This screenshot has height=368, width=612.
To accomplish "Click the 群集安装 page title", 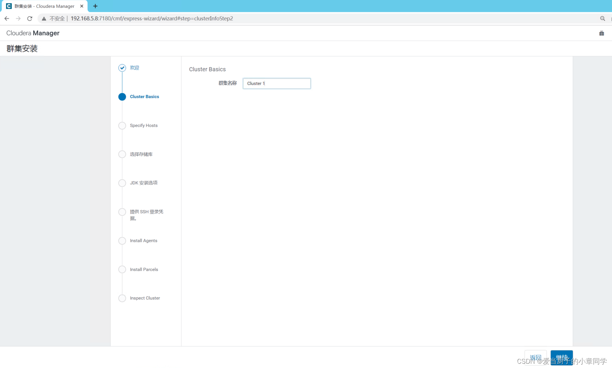I will [x=22, y=49].
